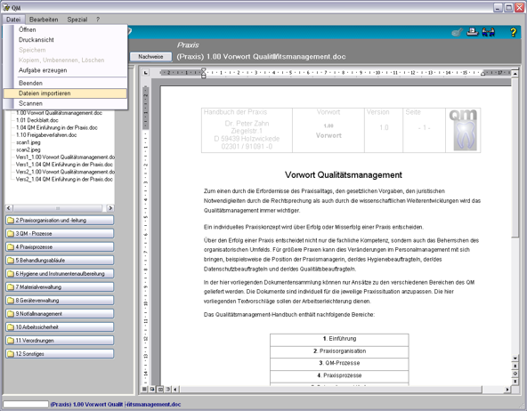Open 12 Sonstiges folder button
The height and width of the screenshot is (411, 527).
60,353
